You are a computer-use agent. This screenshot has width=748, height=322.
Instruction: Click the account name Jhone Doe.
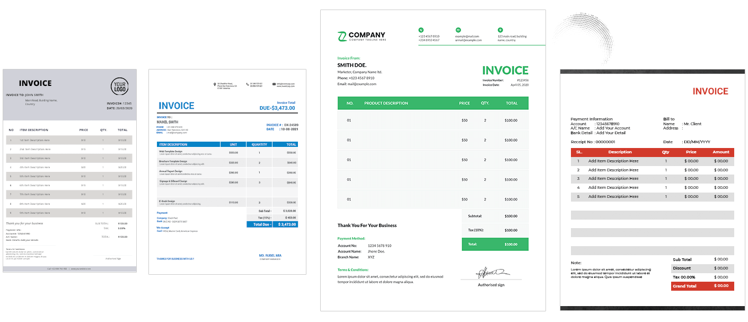point(377,251)
